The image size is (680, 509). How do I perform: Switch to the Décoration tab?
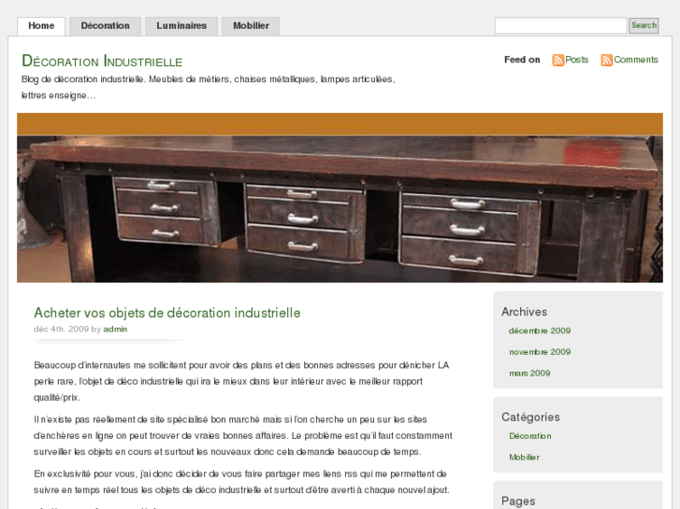coord(106,26)
